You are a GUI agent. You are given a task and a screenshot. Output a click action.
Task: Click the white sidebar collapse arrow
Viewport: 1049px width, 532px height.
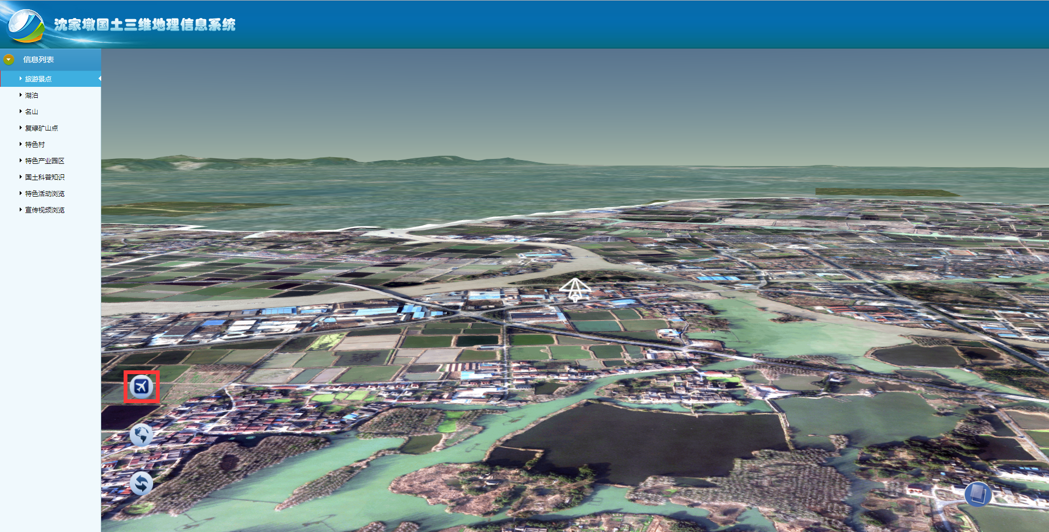click(x=100, y=79)
